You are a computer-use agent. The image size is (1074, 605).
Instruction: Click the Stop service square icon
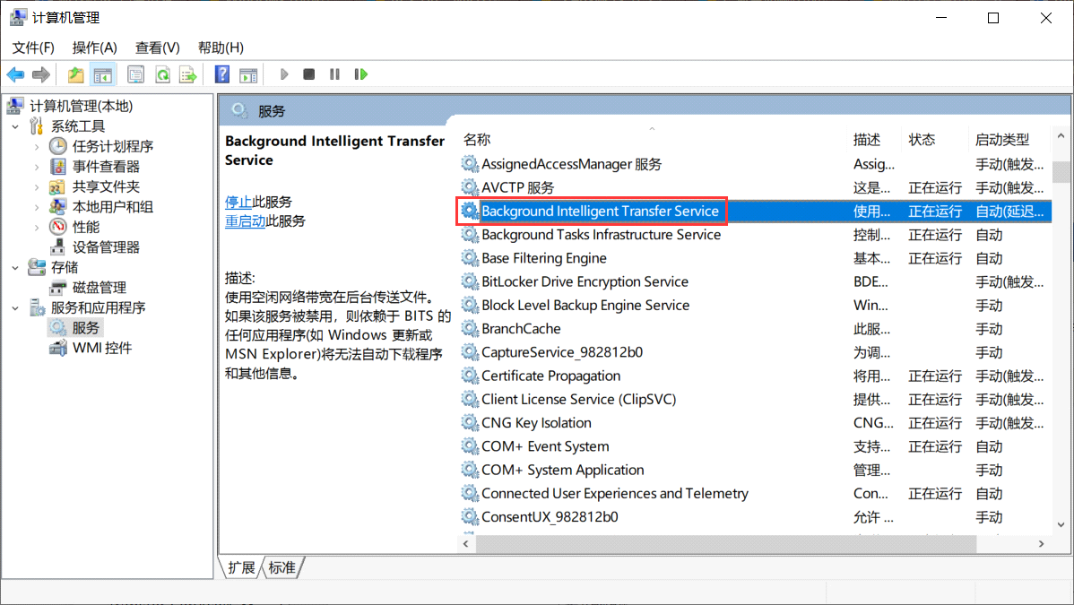pos(308,74)
